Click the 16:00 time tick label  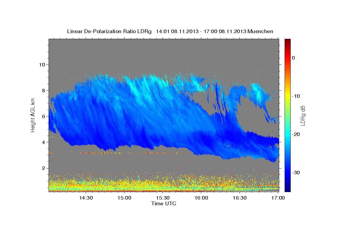pyautogui.click(x=201, y=198)
